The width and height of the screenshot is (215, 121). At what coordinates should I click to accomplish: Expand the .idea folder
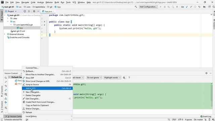coord(8,18)
